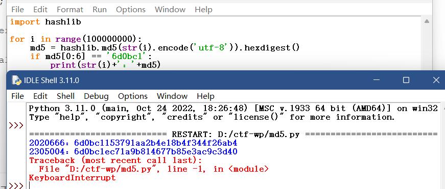Click the 'IDLE Shell 3.11.0' window title

coord(52,80)
